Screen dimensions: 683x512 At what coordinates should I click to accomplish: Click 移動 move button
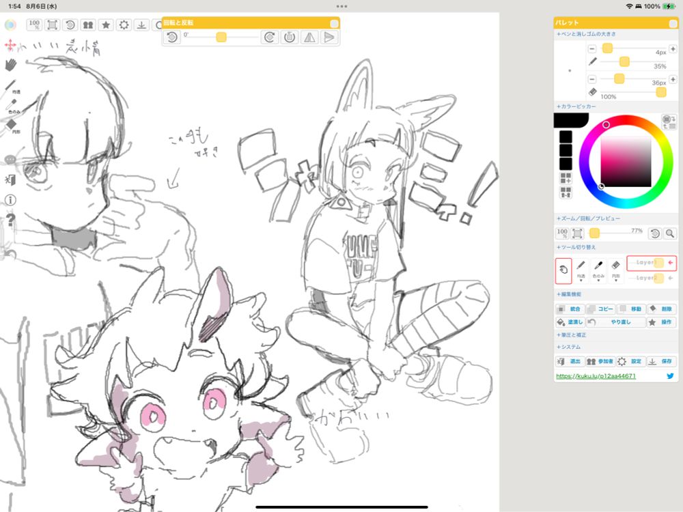coord(630,309)
